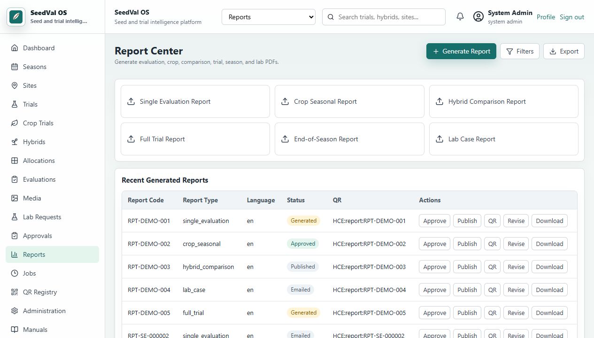
Task: Sign out of the system
Action: (572, 17)
